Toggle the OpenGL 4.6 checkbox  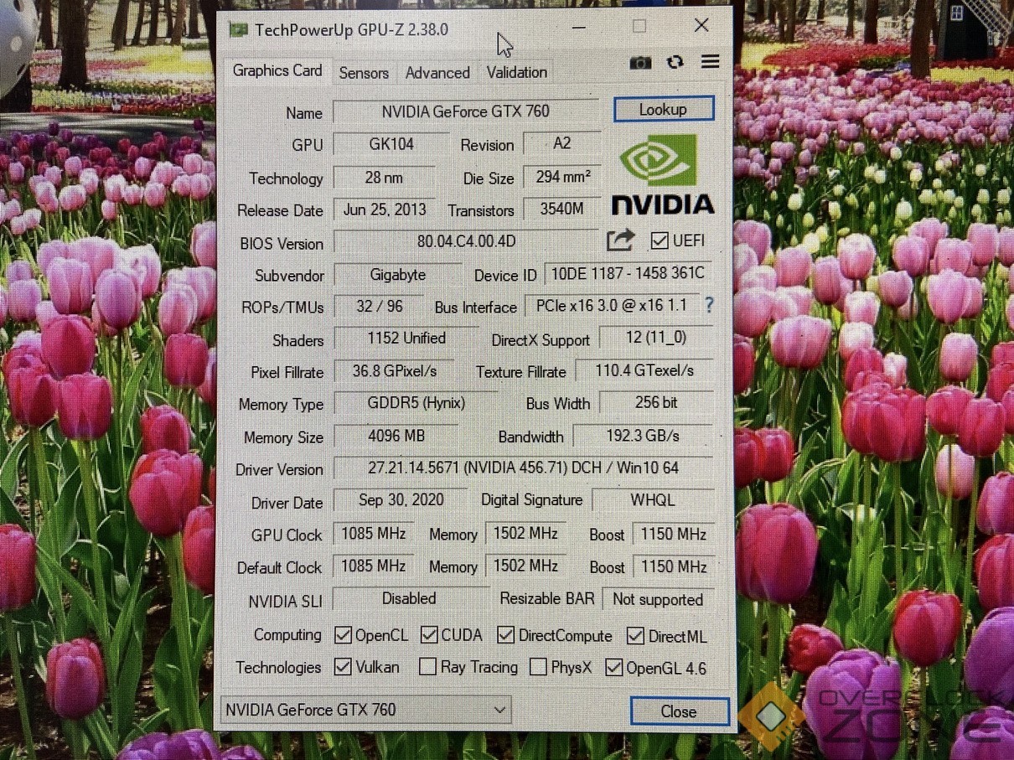(x=614, y=668)
